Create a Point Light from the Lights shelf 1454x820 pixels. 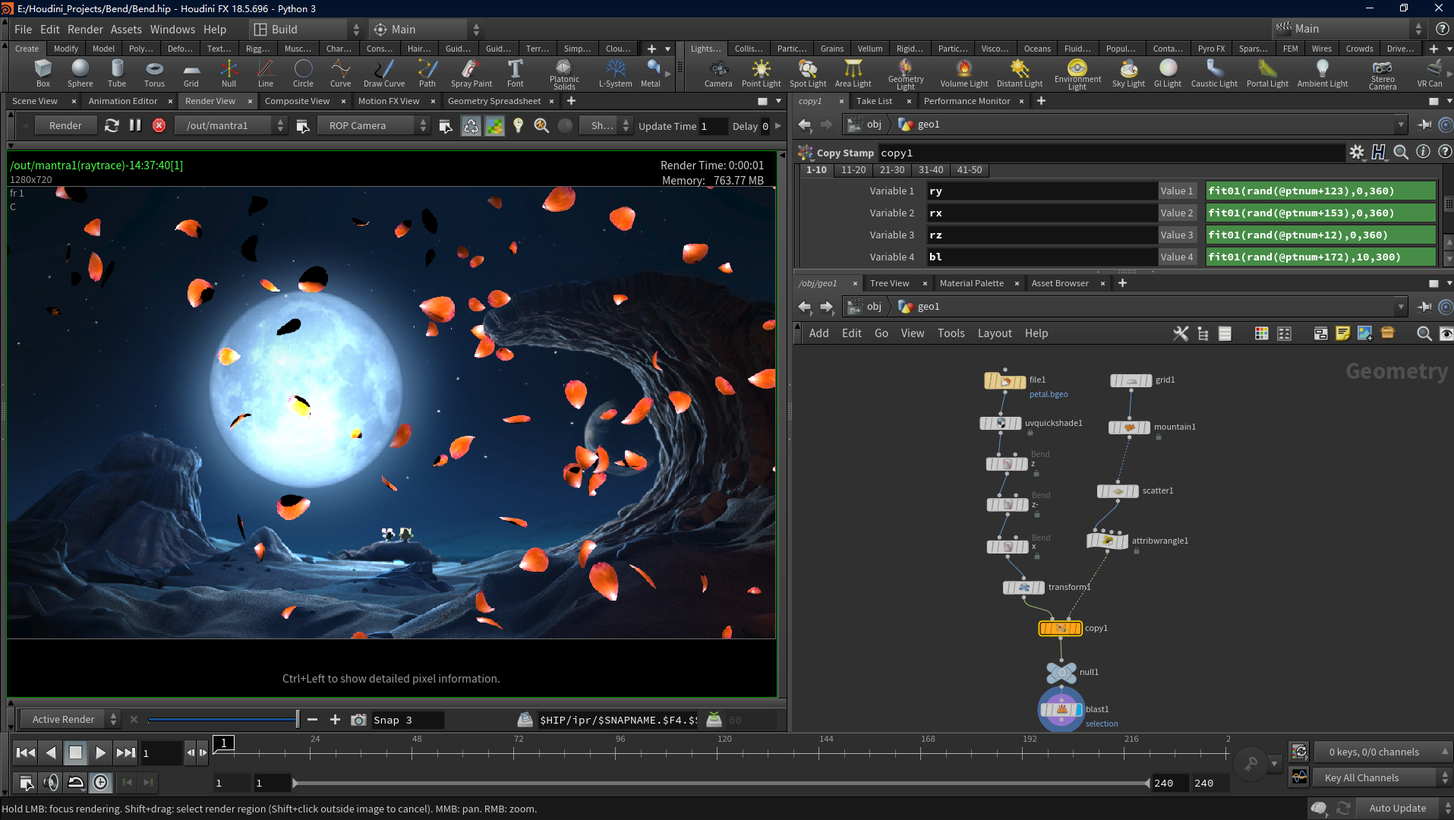coord(761,73)
